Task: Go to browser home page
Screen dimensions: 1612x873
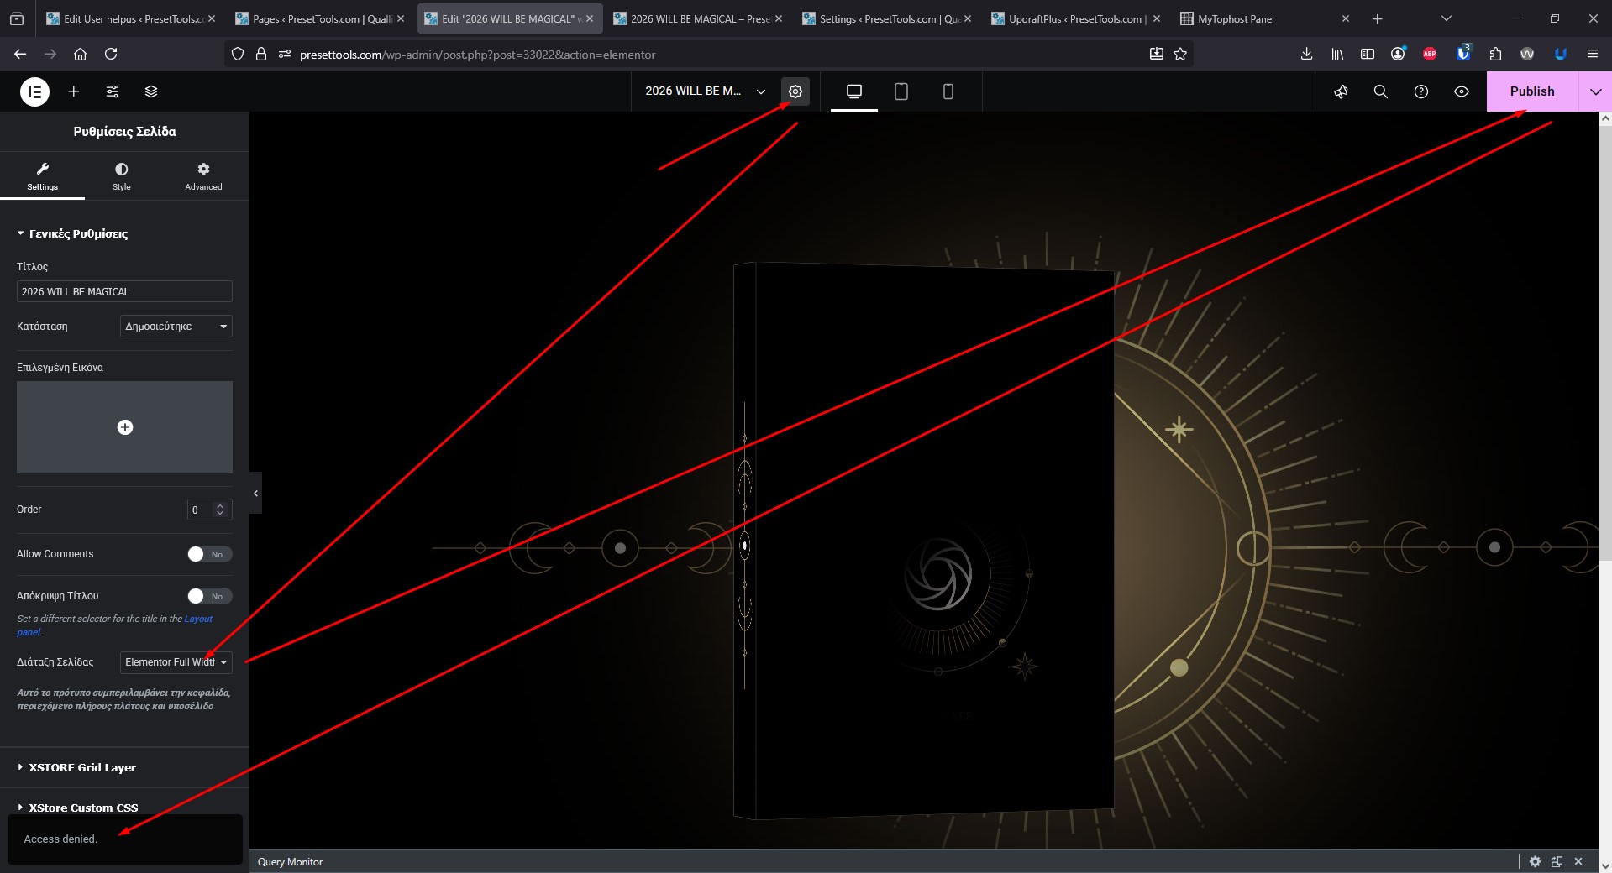Action: click(81, 54)
